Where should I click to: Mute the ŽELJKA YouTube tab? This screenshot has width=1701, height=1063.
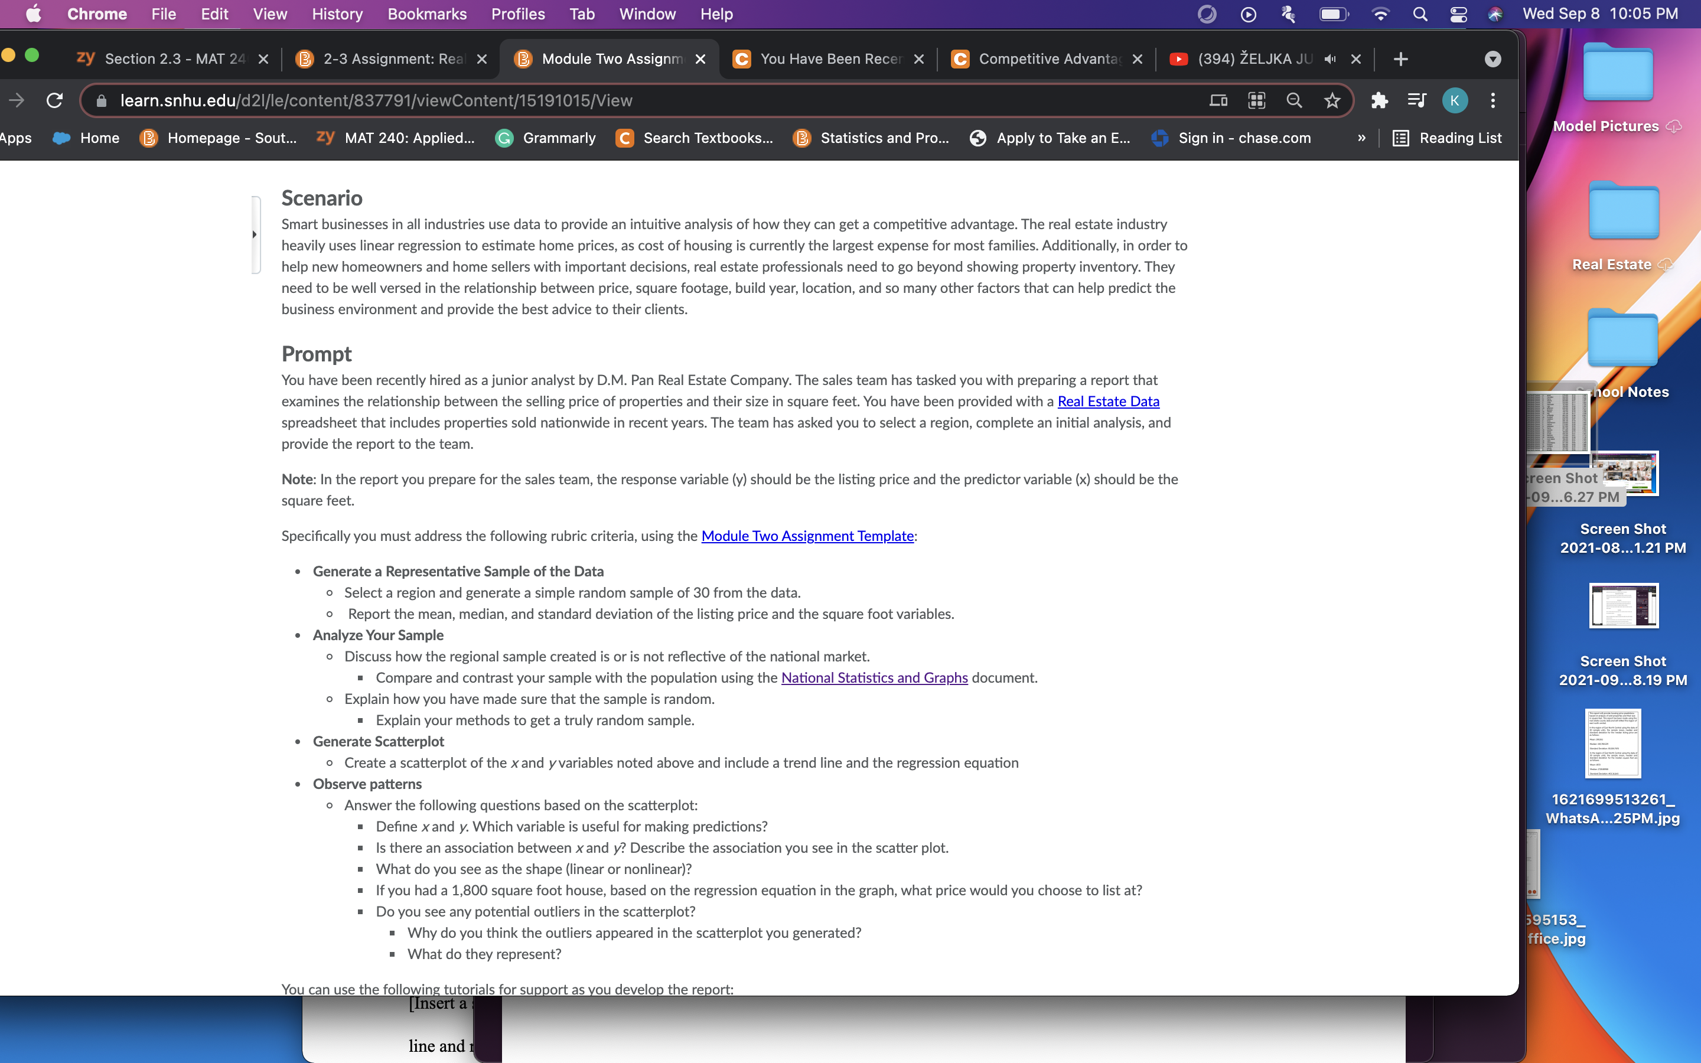pos(1329,59)
